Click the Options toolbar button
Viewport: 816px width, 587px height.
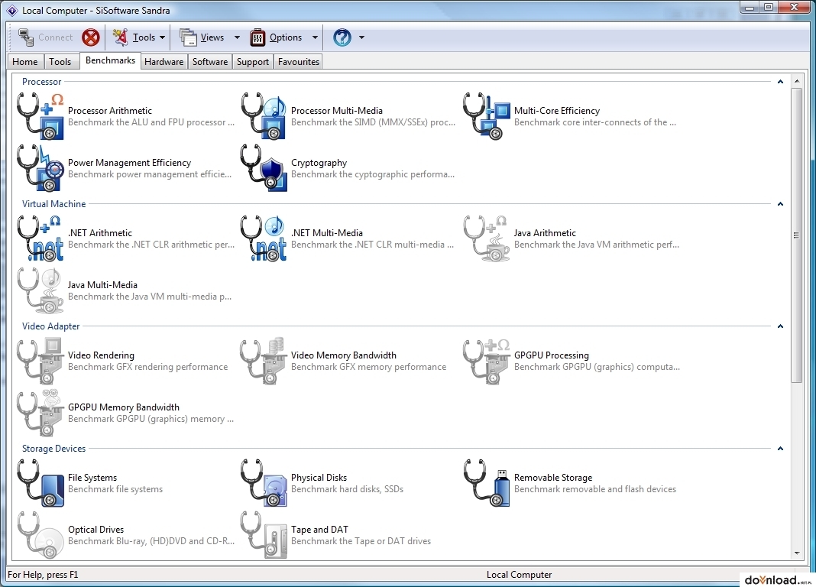[276, 37]
